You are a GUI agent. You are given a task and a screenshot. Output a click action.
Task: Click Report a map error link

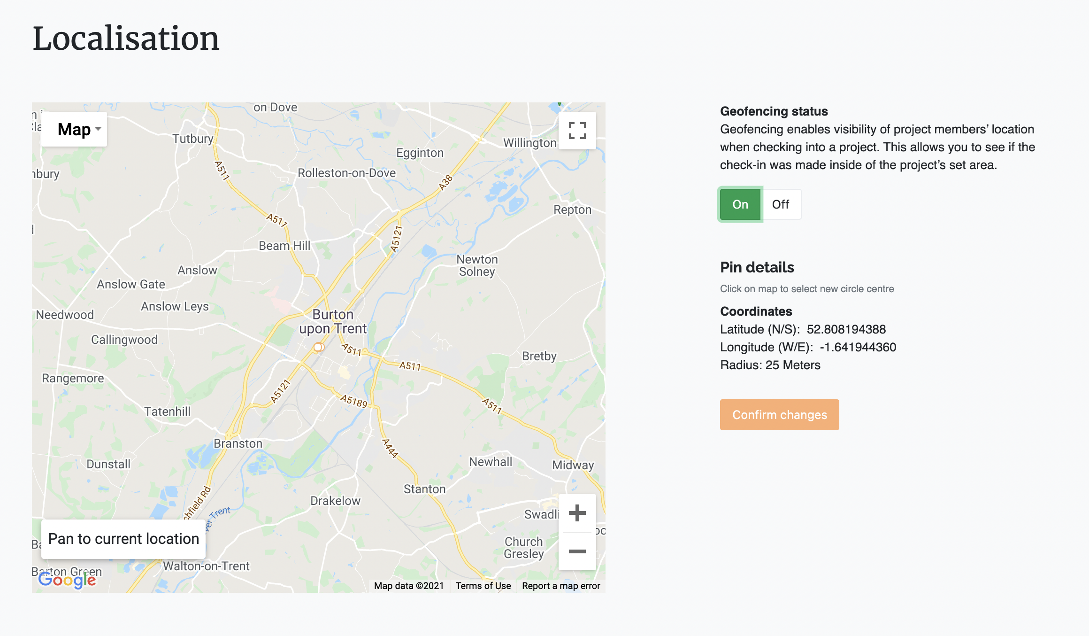click(x=561, y=586)
